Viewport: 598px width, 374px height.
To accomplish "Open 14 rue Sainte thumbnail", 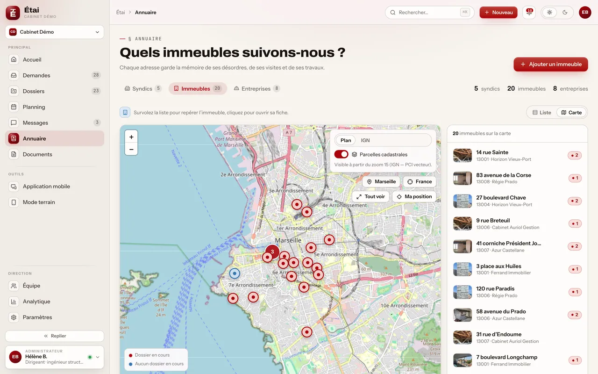I will [463, 156].
